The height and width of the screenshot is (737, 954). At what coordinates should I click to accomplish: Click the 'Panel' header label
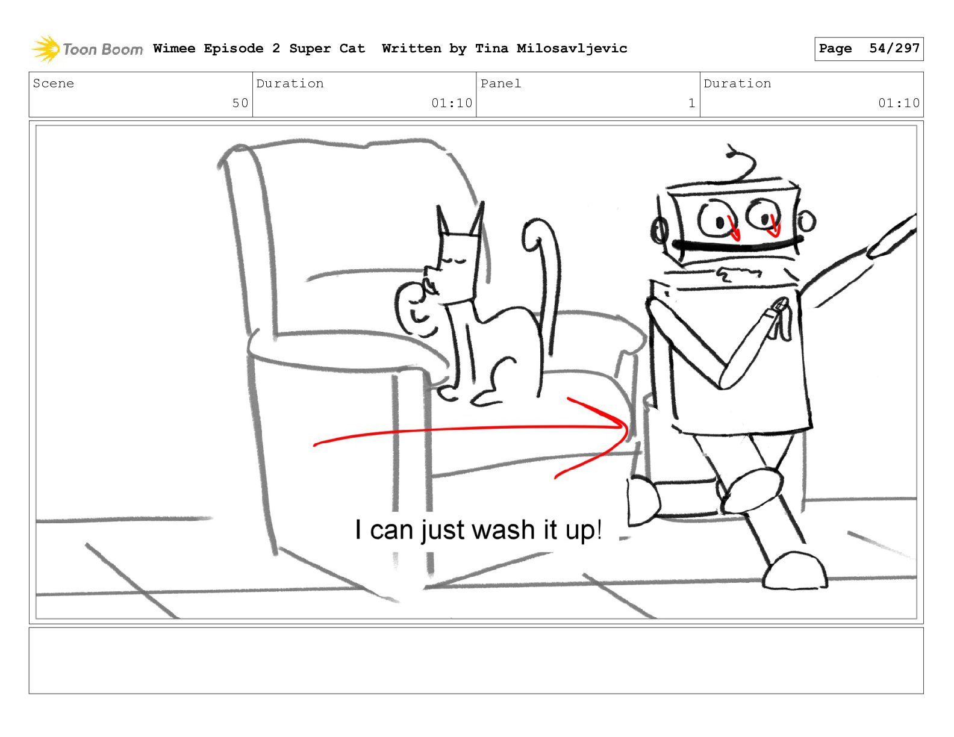pyautogui.click(x=500, y=83)
